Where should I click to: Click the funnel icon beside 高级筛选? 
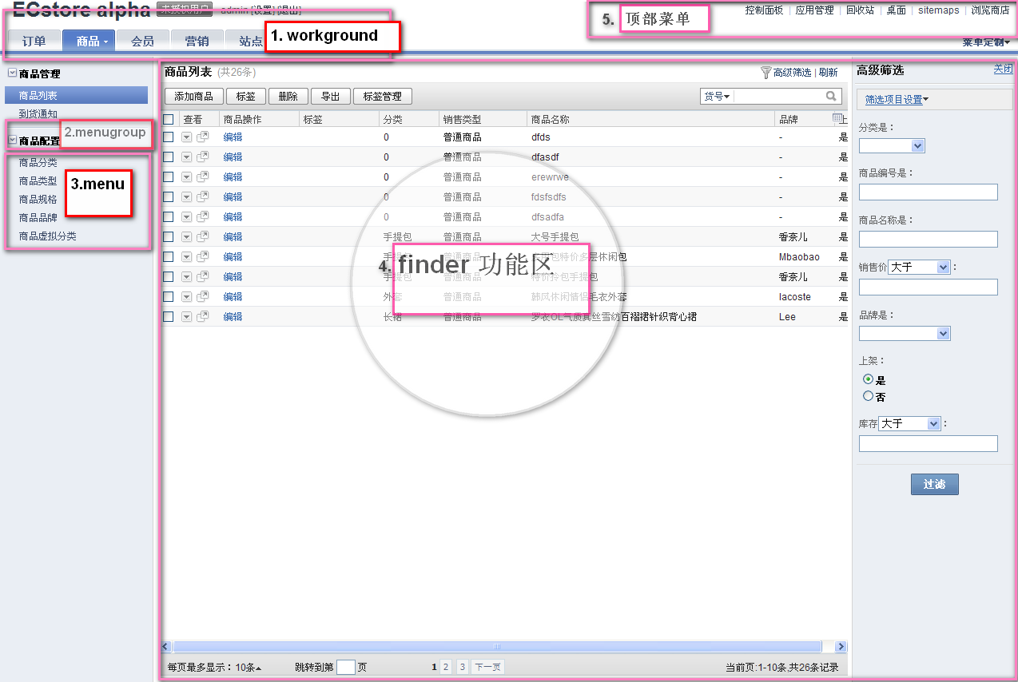click(x=765, y=73)
